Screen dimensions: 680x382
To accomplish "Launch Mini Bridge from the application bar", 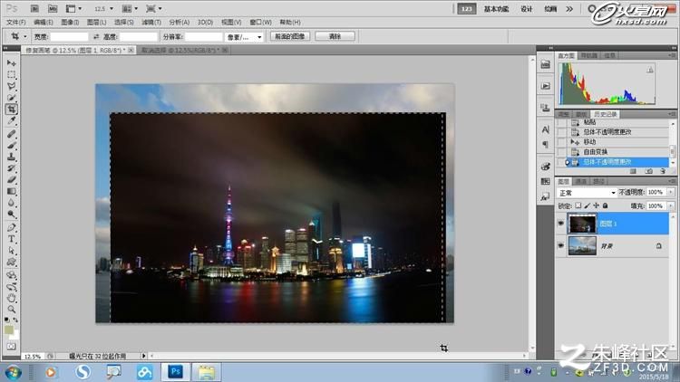I will (x=52, y=9).
